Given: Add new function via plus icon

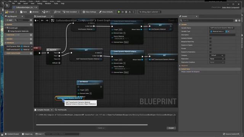Looking at the screenshot, I should pyautogui.click(x=31, y=35).
